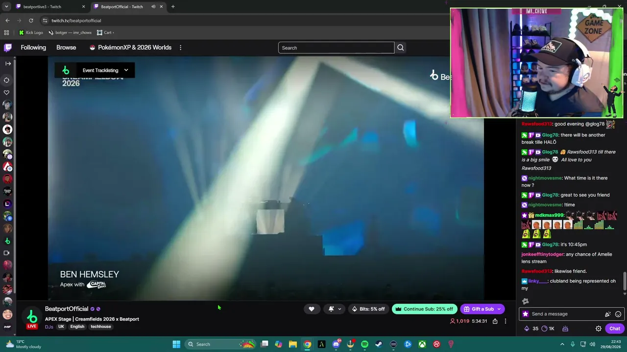Open File Explorer from the taskbar
The width and height of the screenshot is (627, 352).
click(x=293, y=344)
